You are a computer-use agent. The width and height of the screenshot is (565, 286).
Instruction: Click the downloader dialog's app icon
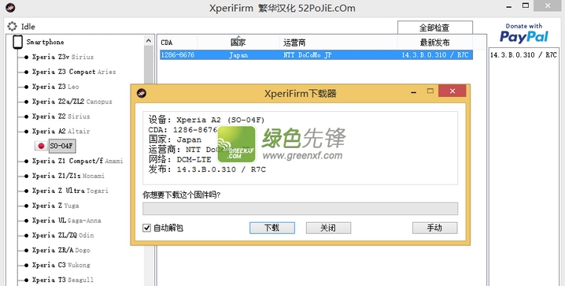(x=142, y=94)
